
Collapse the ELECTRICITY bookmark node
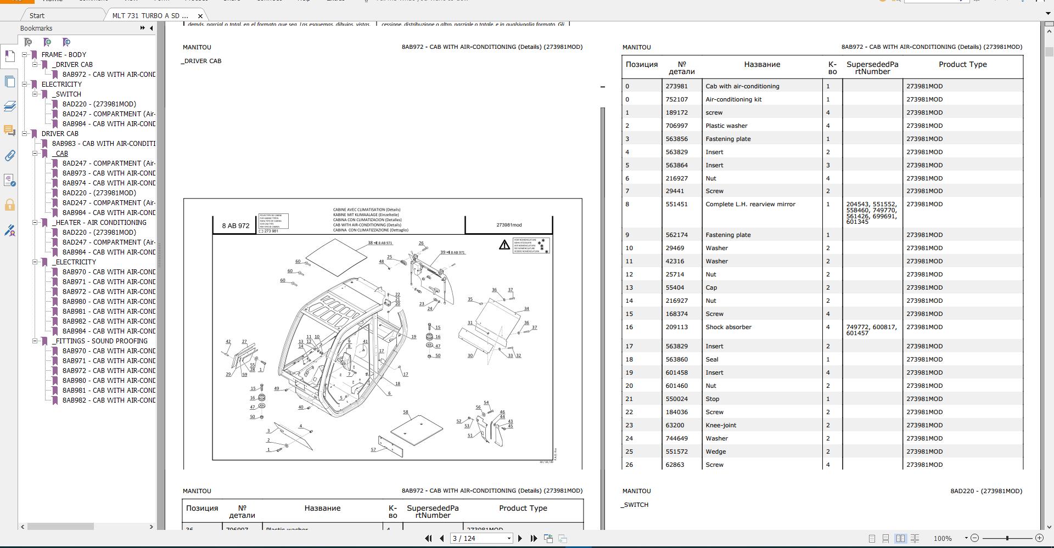[25, 84]
